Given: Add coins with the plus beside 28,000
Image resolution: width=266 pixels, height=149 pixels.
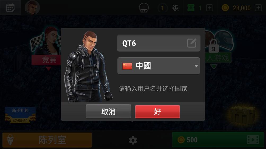Looking at the screenshot, I should (258, 8).
